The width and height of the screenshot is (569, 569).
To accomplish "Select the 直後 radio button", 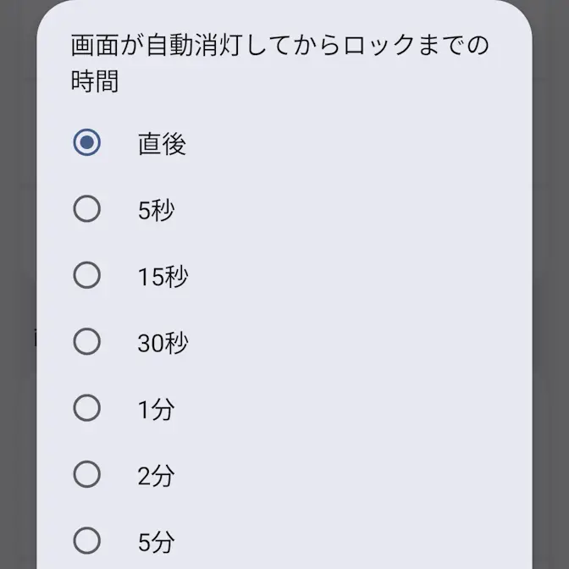I will tap(86, 142).
